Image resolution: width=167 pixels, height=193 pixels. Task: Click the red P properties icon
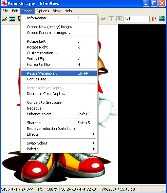(x=154, y=19)
